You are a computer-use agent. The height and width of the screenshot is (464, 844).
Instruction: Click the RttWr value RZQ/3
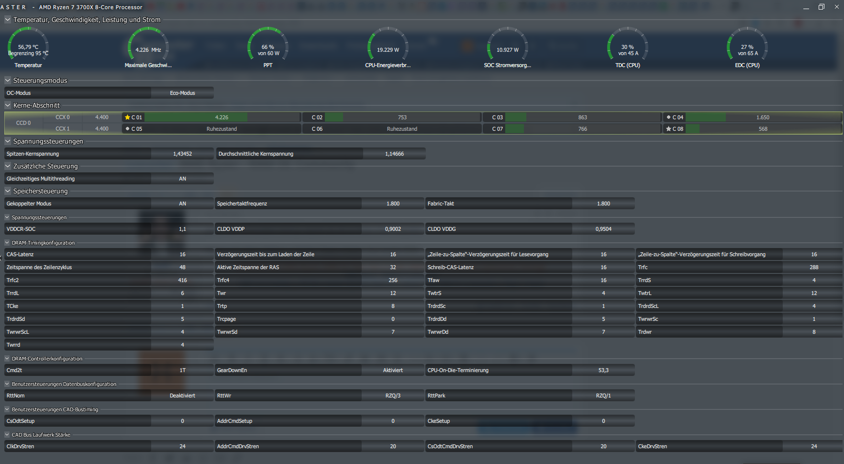pos(393,396)
